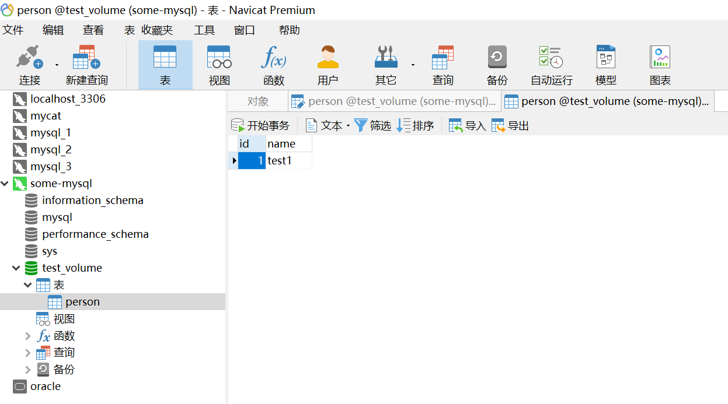Click the 文本 text view button
728x404 pixels.
(325, 125)
